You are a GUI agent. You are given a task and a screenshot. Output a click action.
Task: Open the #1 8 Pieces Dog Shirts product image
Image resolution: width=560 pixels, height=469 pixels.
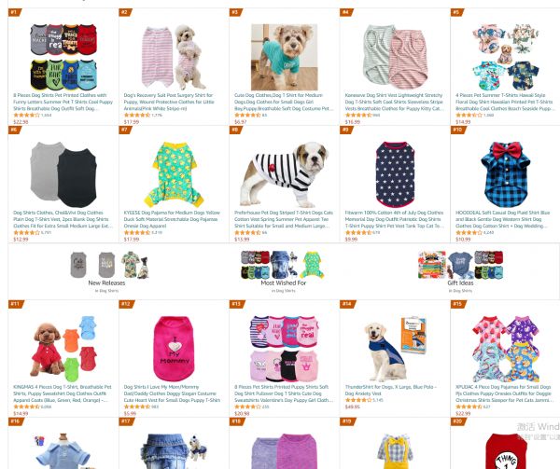(x=63, y=57)
